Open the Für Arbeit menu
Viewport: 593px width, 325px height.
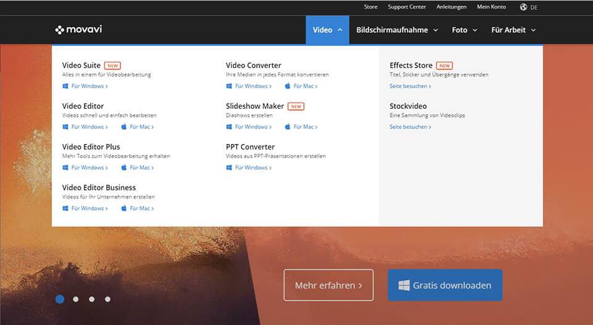click(x=513, y=30)
